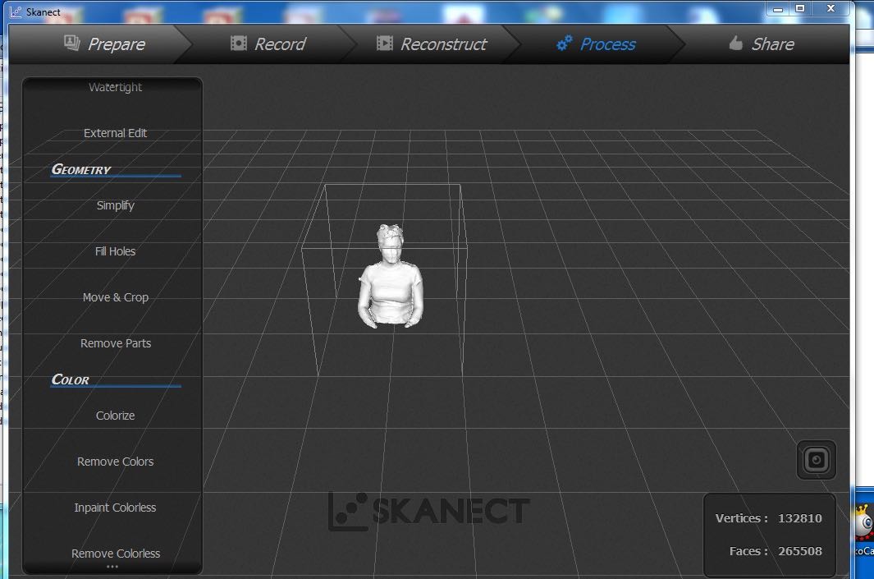Close the Skanect window
This screenshot has height=579, width=874.
tap(831, 8)
